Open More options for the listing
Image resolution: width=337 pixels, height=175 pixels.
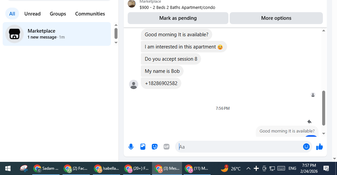tap(276, 18)
